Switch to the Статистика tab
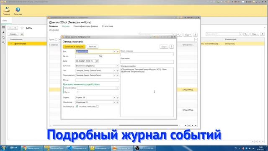The image size is (268, 151). click(108, 26)
